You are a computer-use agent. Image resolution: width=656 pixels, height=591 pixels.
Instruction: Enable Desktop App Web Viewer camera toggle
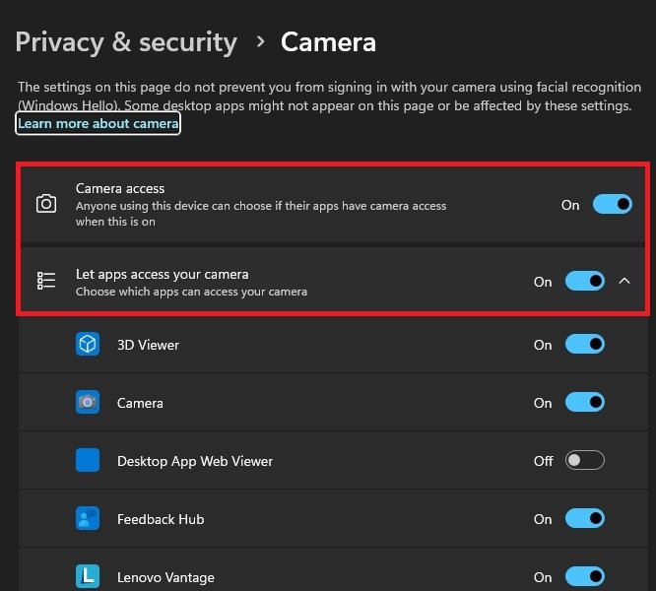[x=584, y=461]
